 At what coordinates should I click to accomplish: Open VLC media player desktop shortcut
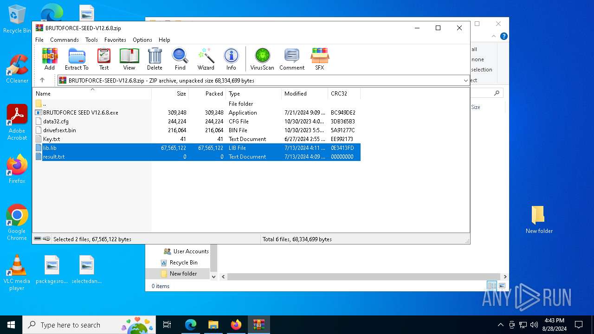coord(17,273)
